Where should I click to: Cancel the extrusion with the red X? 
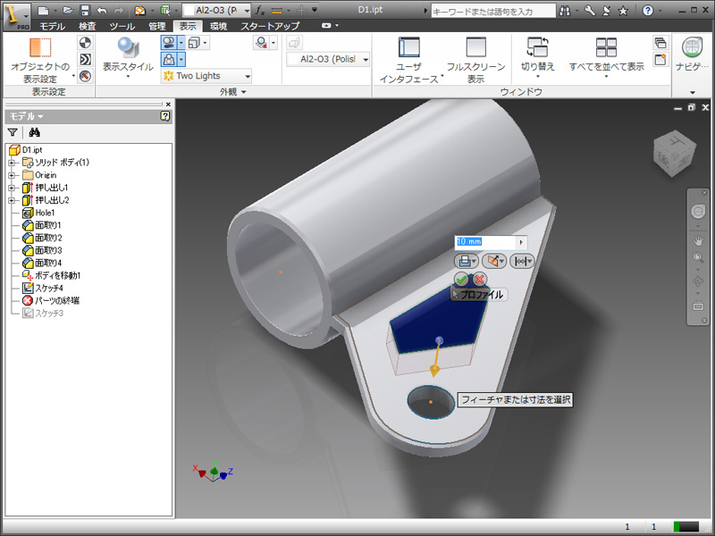click(479, 280)
